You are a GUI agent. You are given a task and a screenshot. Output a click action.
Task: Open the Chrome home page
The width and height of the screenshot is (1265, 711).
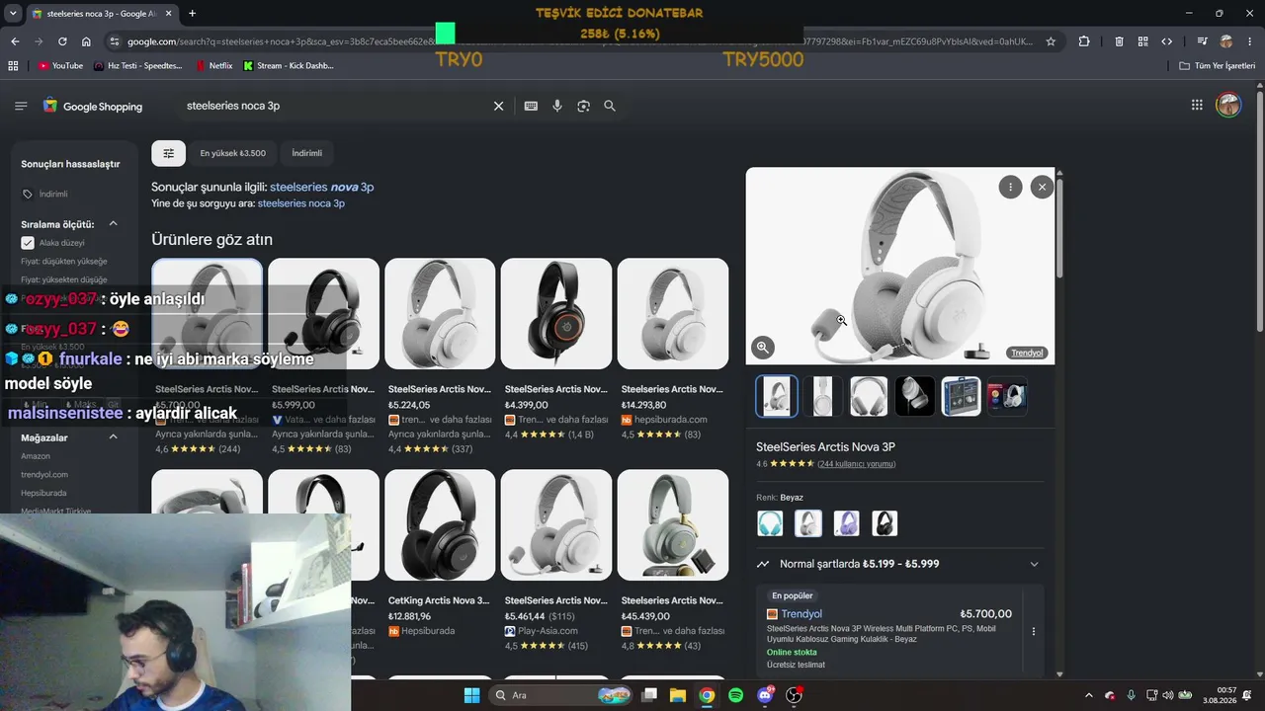[x=86, y=41]
